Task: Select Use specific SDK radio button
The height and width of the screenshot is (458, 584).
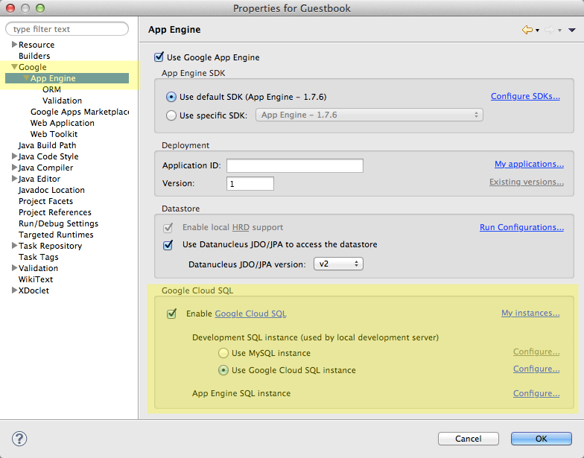Action: pyautogui.click(x=171, y=115)
